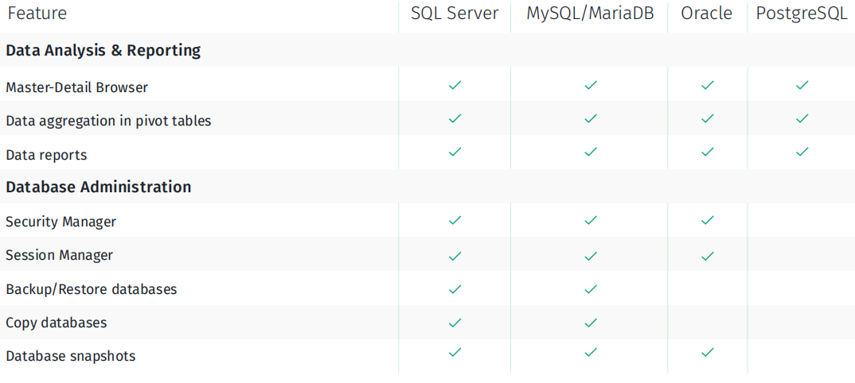Image resolution: width=855 pixels, height=383 pixels.
Task: Select the MySQL/MariaDB column header
Action: [x=589, y=14]
